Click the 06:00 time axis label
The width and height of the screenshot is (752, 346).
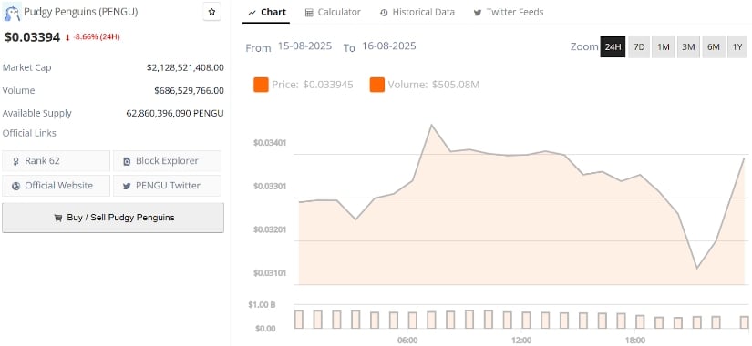click(407, 341)
